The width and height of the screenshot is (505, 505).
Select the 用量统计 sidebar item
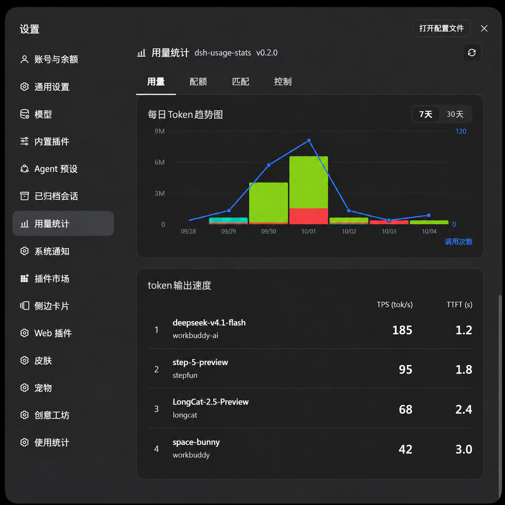coord(63,224)
